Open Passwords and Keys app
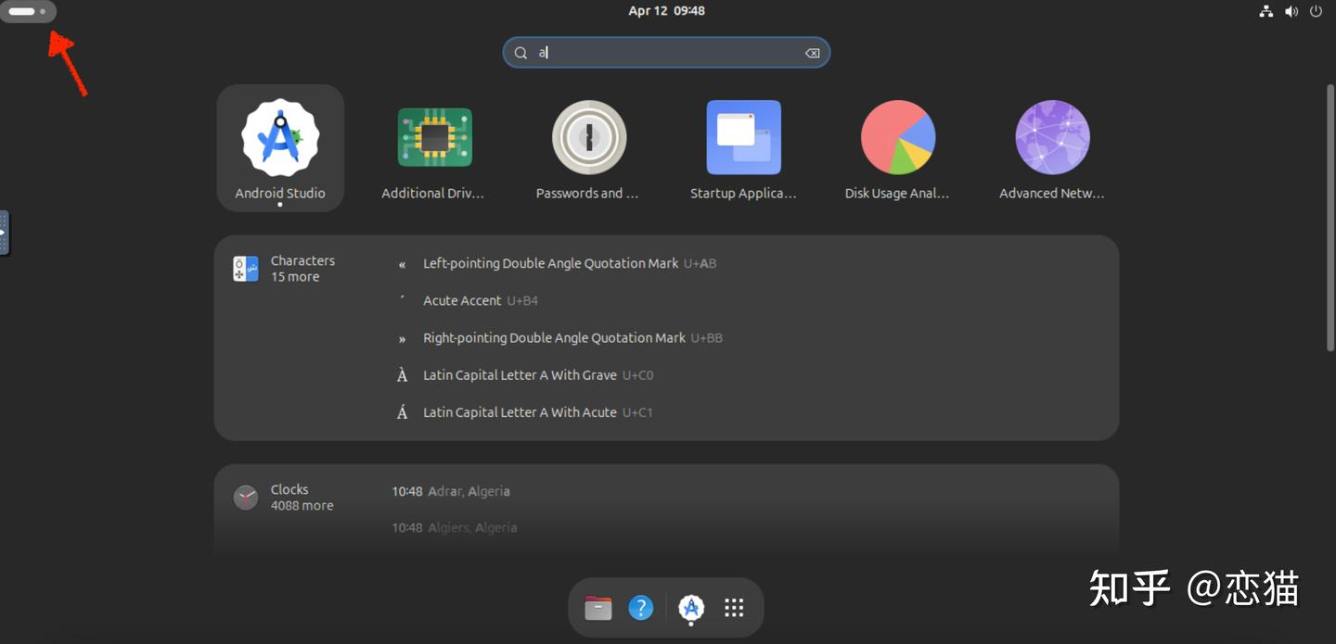The width and height of the screenshot is (1336, 644). tap(588, 148)
